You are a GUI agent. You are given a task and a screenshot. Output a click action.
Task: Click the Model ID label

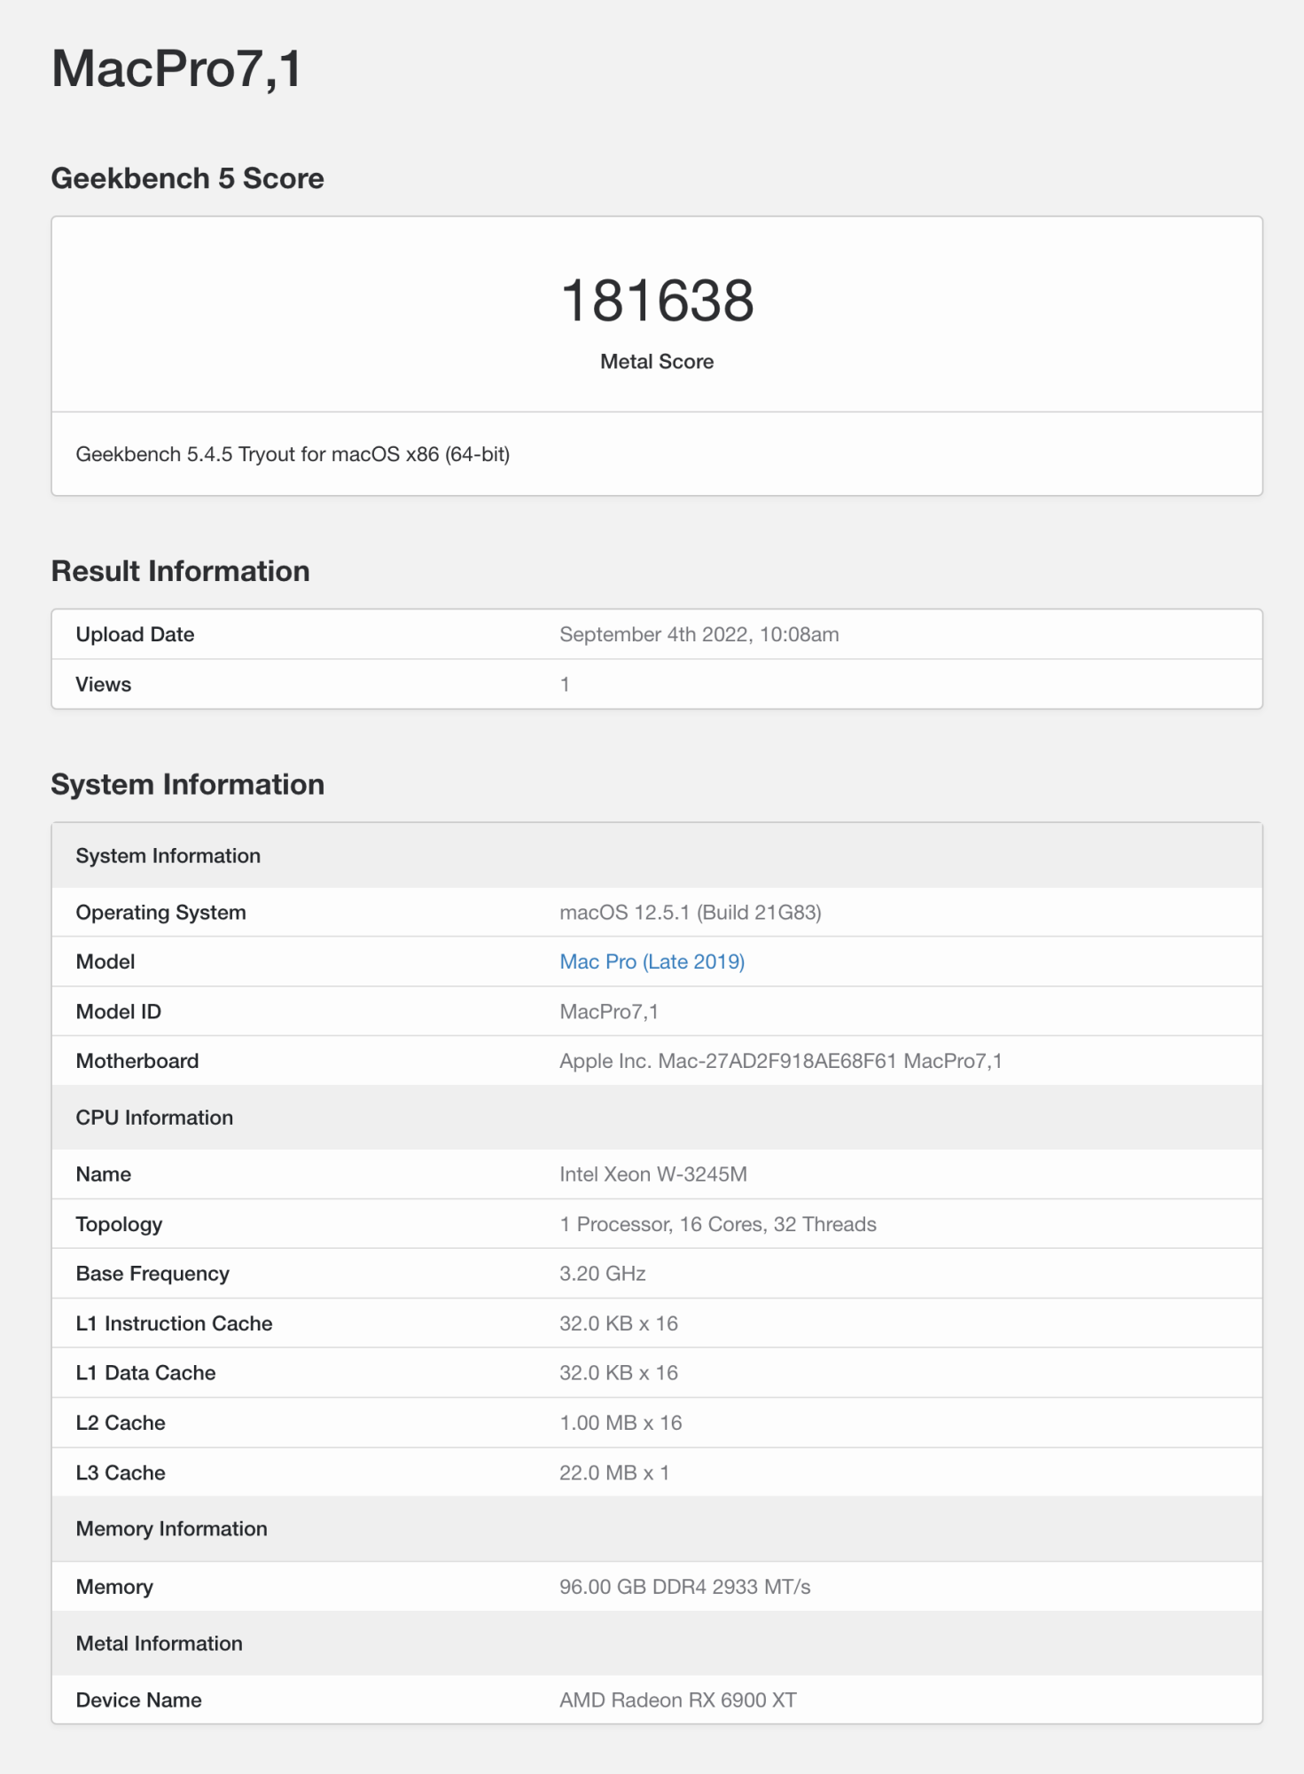coord(119,1011)
